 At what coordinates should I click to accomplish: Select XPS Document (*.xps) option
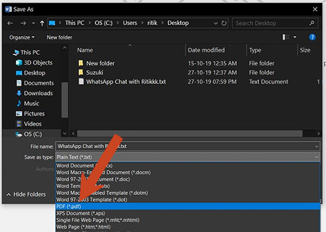pos(187,213)
